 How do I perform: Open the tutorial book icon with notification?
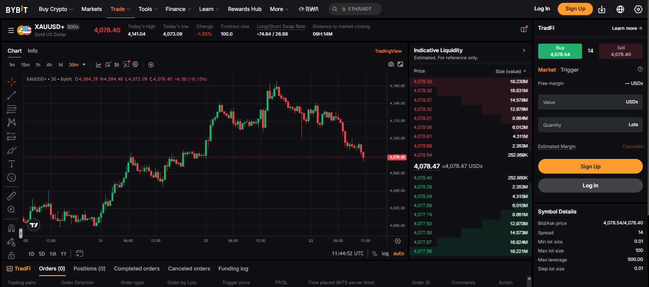coord(524,29)
